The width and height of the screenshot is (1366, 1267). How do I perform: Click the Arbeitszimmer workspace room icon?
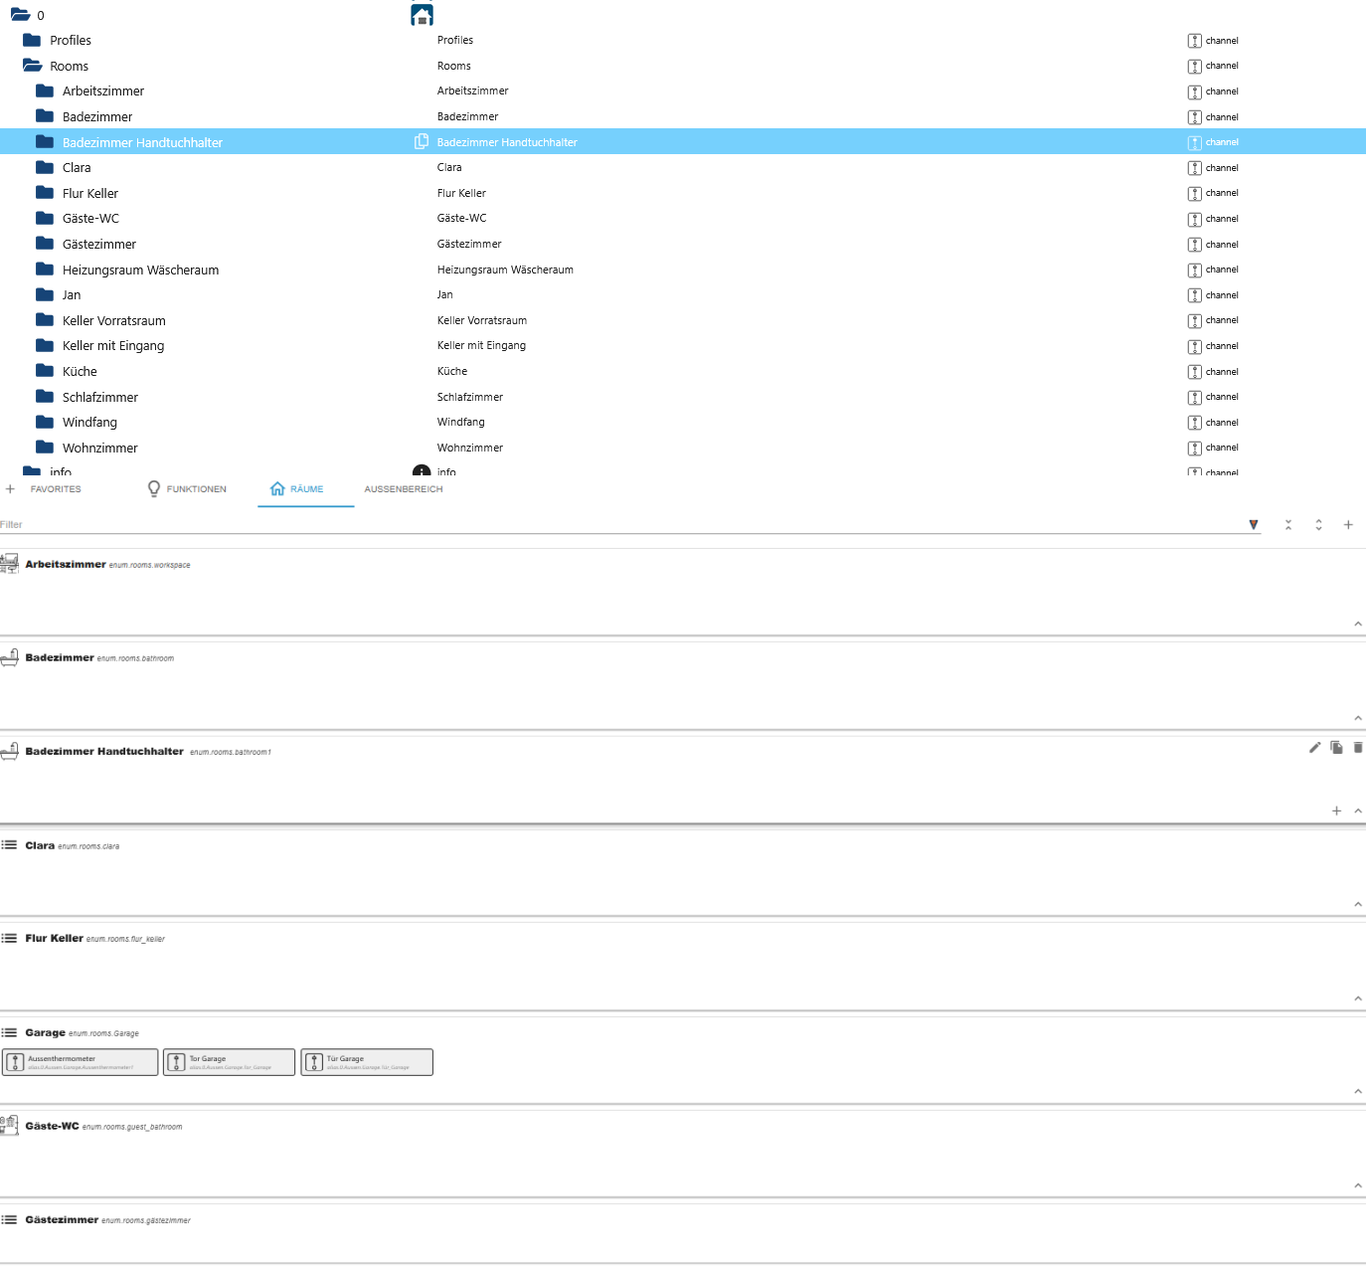9,564
